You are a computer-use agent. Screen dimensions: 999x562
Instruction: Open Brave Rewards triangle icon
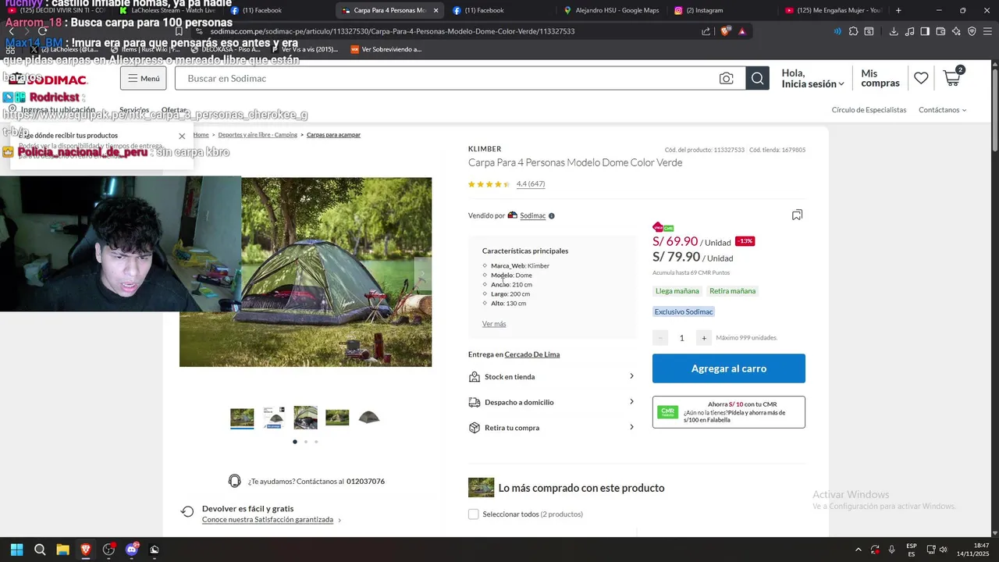[741, 31]
